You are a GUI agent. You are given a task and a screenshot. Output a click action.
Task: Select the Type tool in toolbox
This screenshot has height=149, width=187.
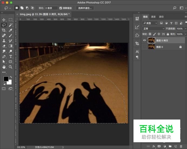tap(11, 57)
